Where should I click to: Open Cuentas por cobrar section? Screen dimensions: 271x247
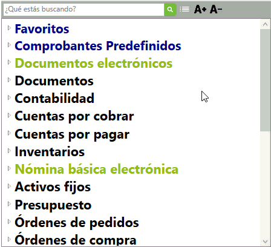tap(74, 116)
